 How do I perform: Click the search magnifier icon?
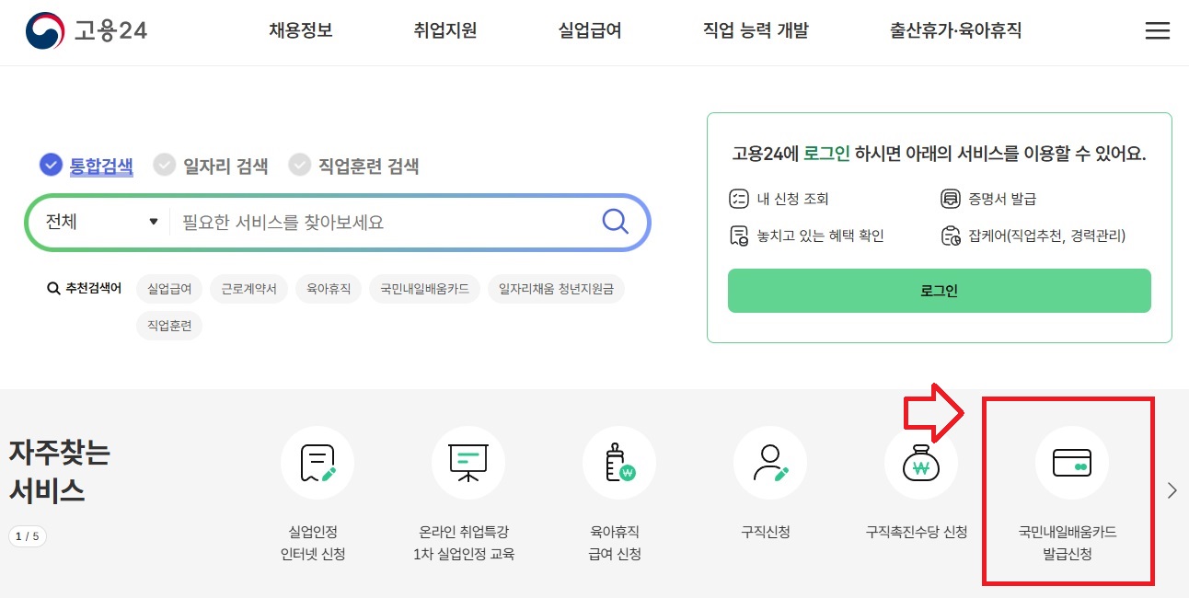click(614, 222)
